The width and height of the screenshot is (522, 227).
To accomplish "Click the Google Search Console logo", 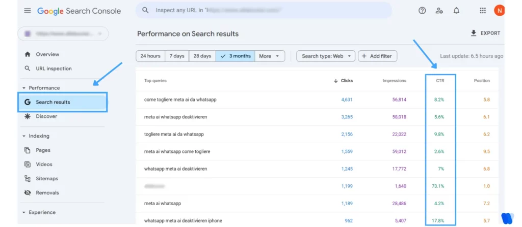I will [x=79, y=11].
